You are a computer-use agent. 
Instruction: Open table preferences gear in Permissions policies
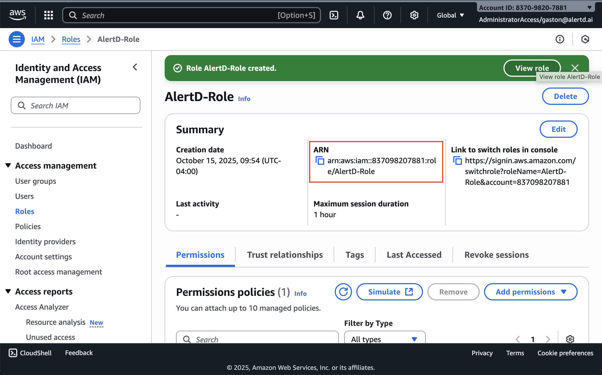point(570,339)
